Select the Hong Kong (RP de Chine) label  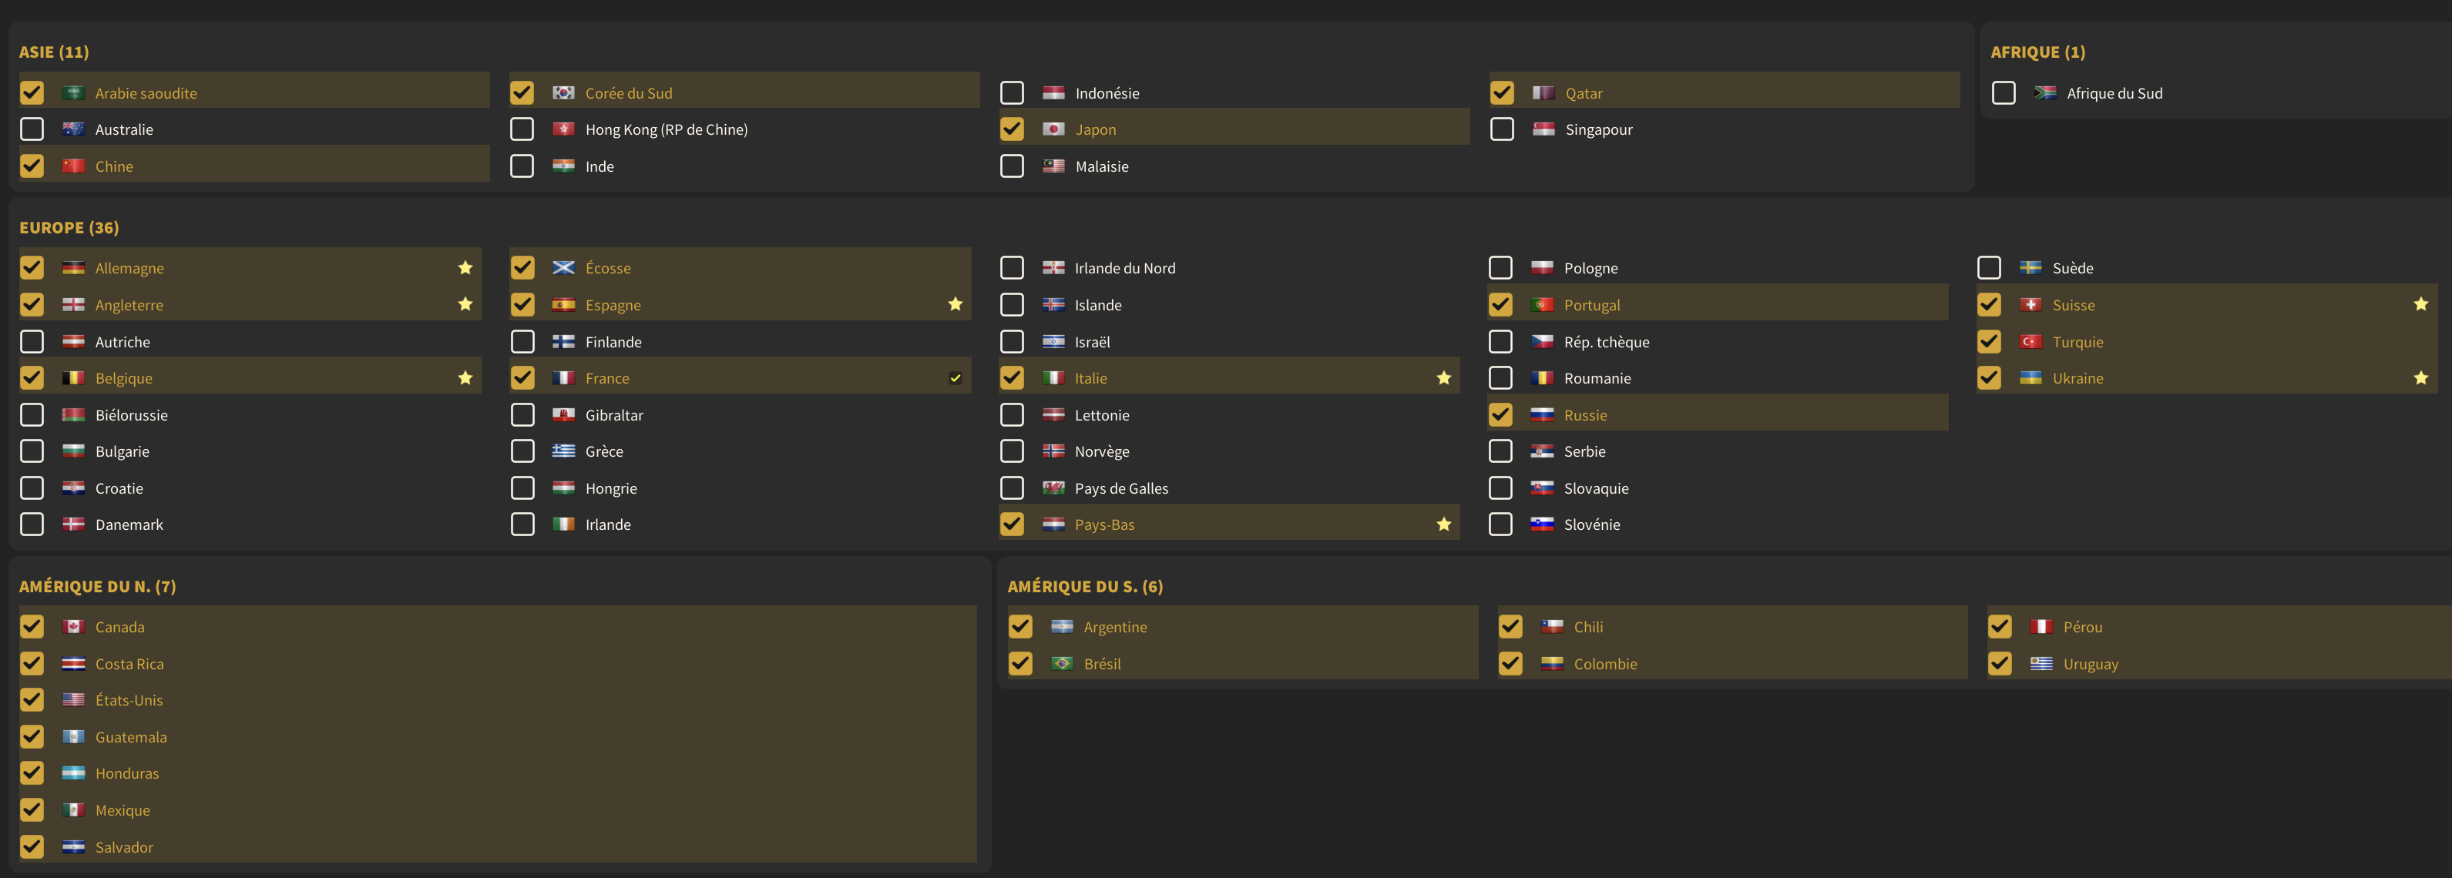667,129
